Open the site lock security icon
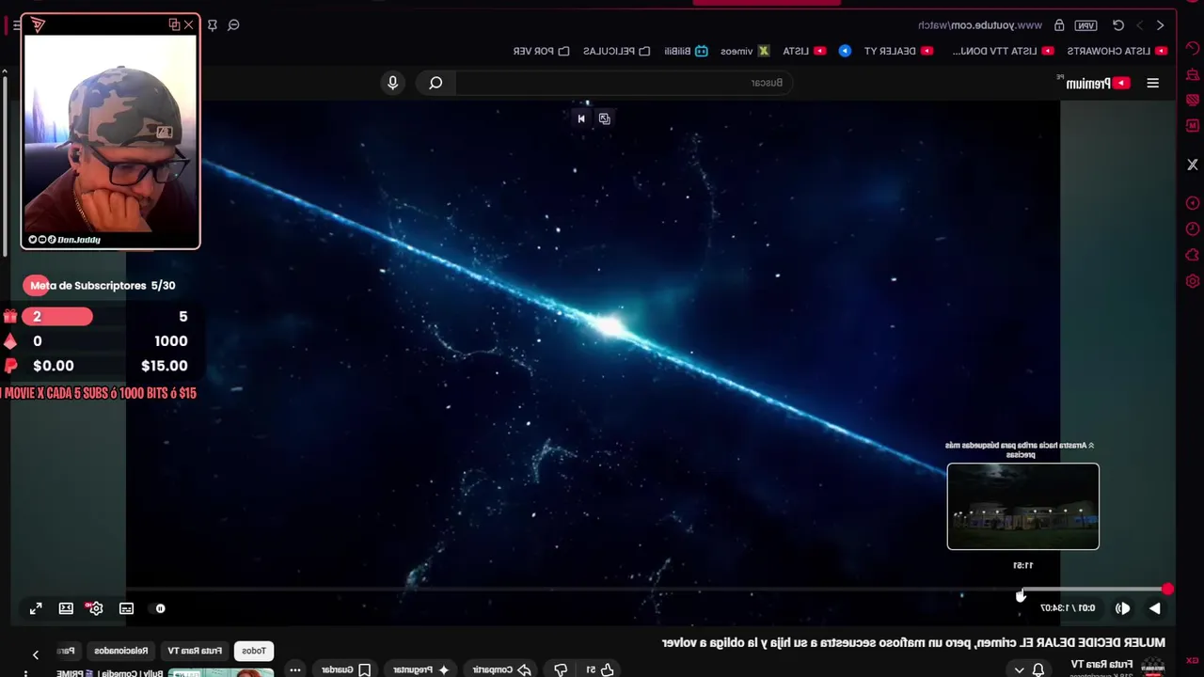 [x=1060, y=25]
